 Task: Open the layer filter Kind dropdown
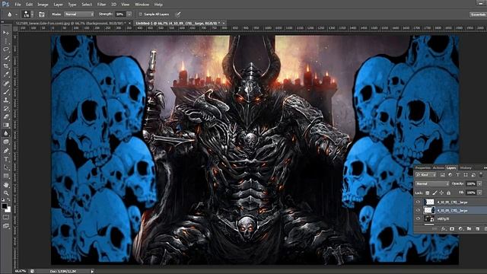(x=426, y=175)
